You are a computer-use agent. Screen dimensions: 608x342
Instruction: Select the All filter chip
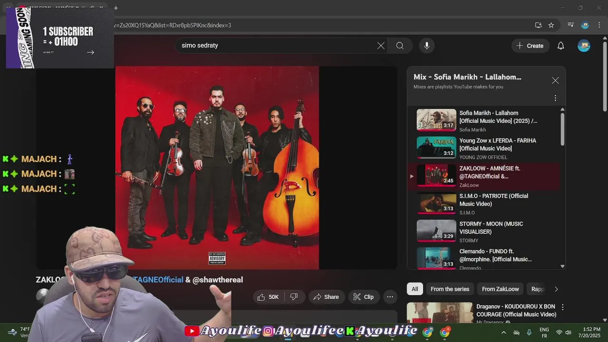pos(415,289)
